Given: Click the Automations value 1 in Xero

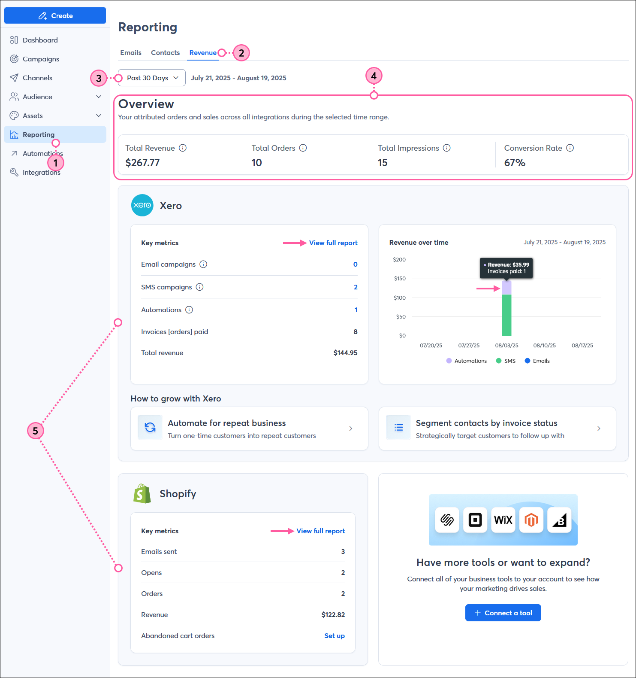Looking at the screenshot, I should pos(356,310).
